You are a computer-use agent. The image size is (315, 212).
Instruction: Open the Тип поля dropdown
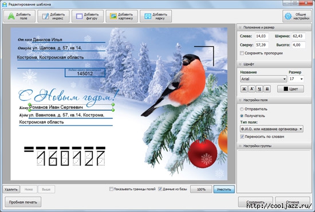(x=271, y=129)
